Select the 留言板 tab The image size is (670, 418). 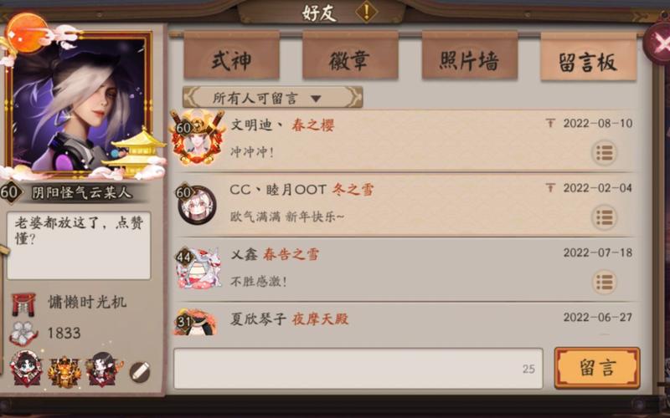click(589, 56)
